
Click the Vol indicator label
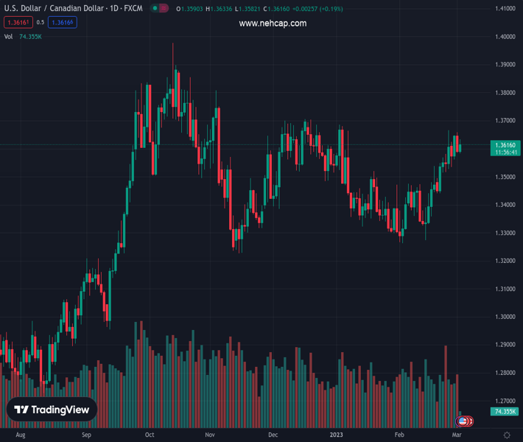[9, 36]
